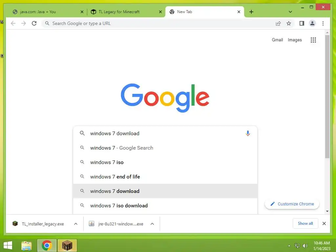
Task: Go back using the back arrow
Action: (x=13, y=23)
